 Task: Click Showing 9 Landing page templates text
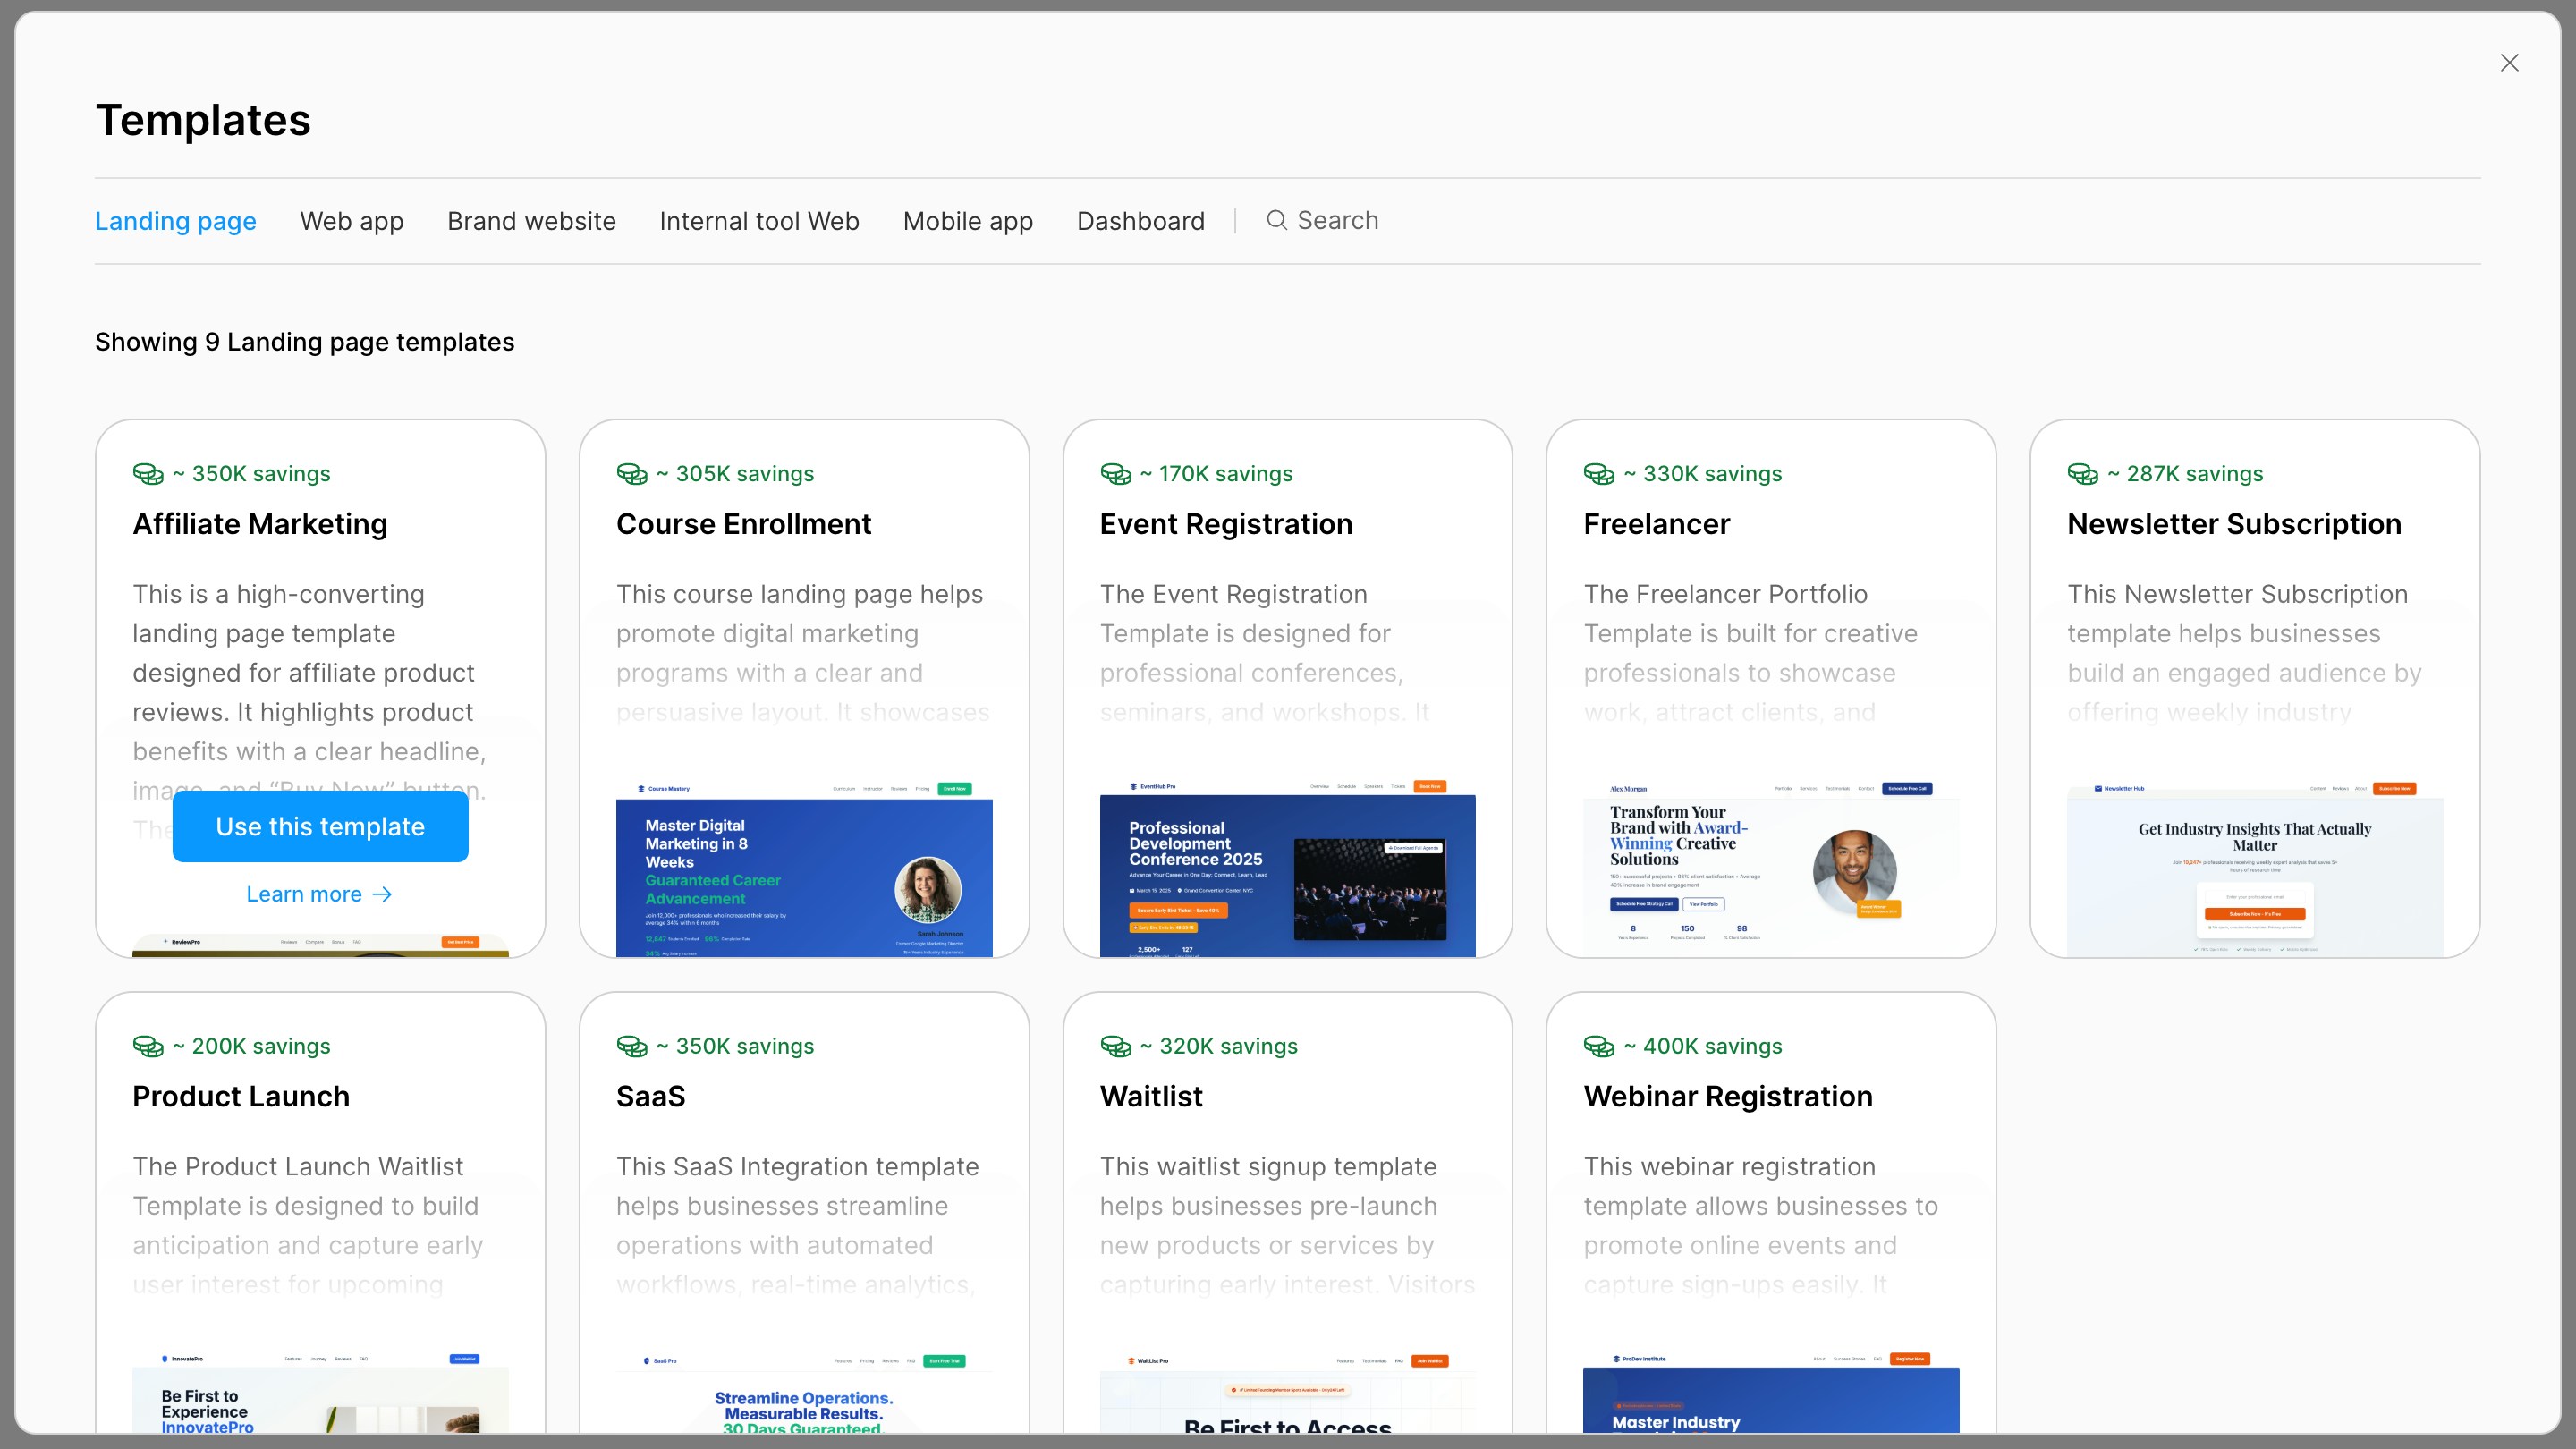[305, 342]
